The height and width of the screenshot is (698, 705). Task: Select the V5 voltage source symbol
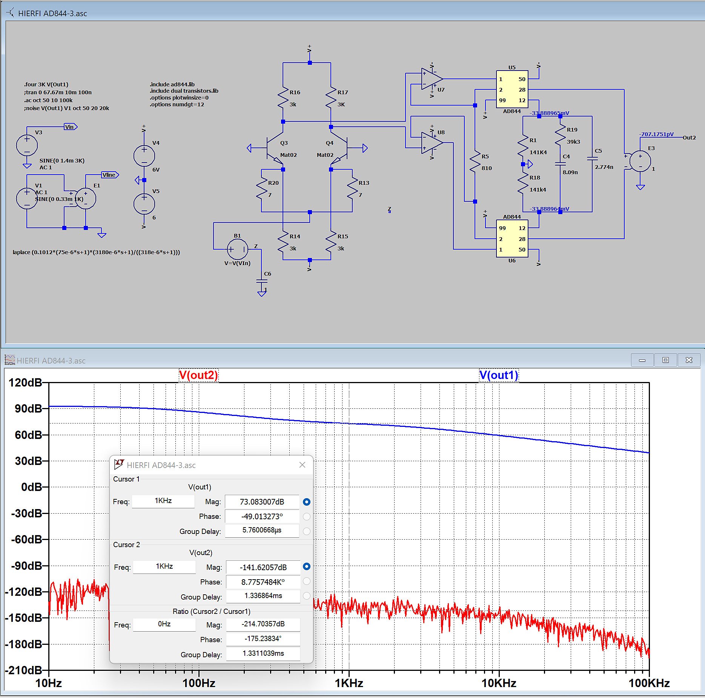(144, 204)
